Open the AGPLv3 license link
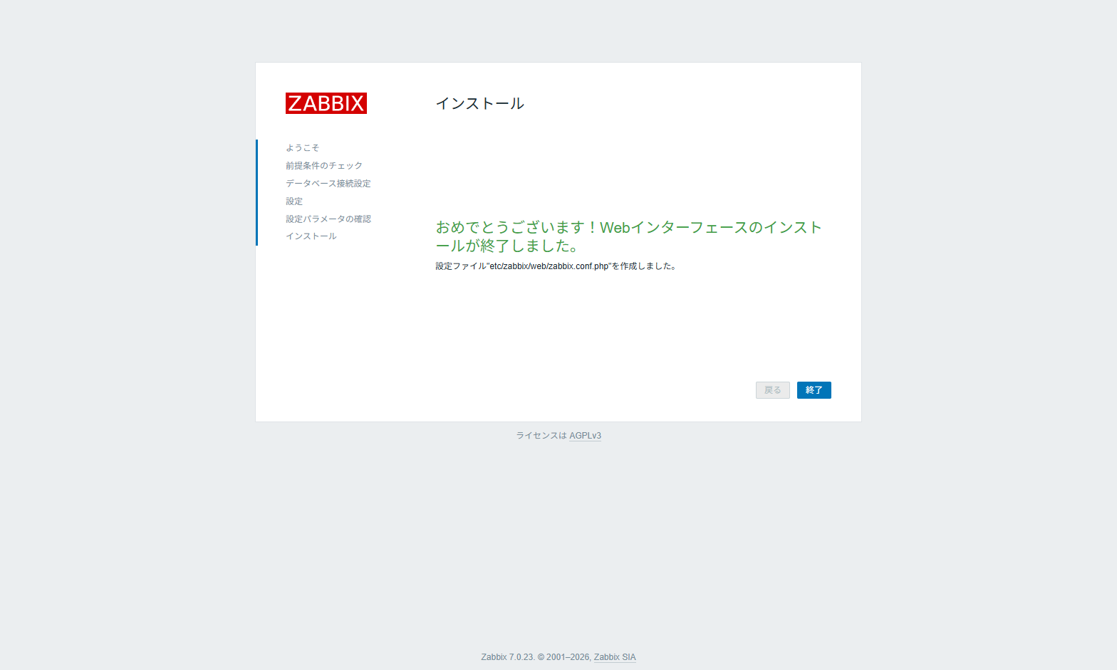The width and height of the screenshot is (1117, 670). (x=585, y=436)
